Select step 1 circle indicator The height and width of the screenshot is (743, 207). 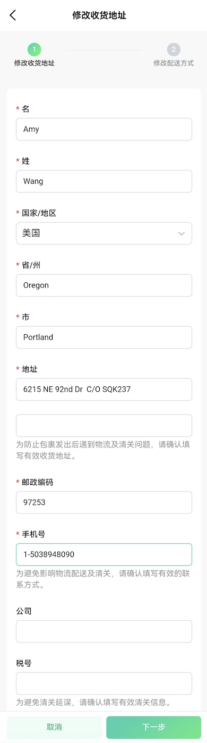[x=34, y=49]
